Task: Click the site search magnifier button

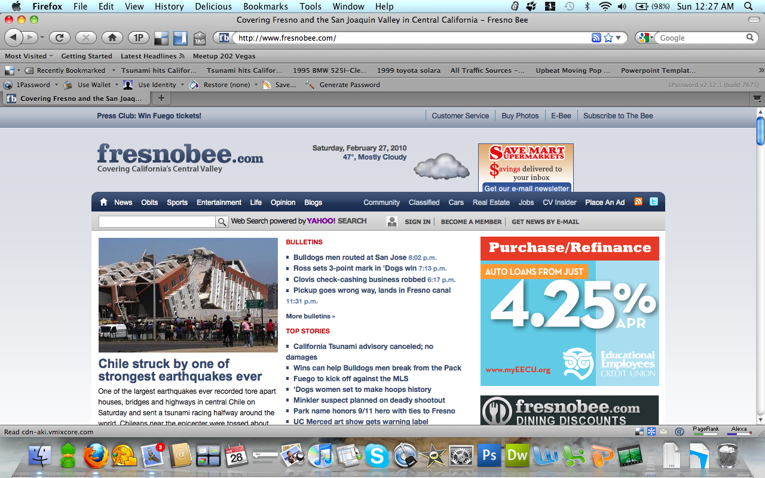Action: point(222,222)
